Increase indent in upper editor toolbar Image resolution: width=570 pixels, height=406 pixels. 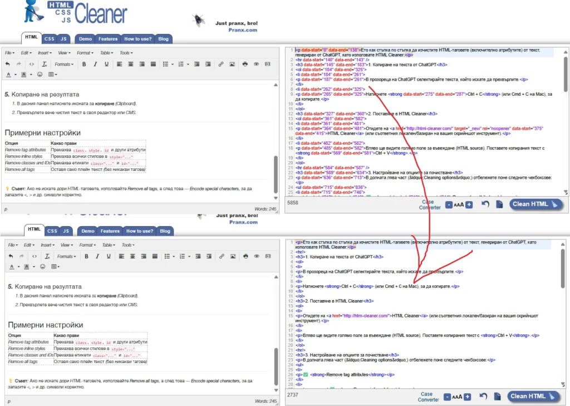pos(208,64)
